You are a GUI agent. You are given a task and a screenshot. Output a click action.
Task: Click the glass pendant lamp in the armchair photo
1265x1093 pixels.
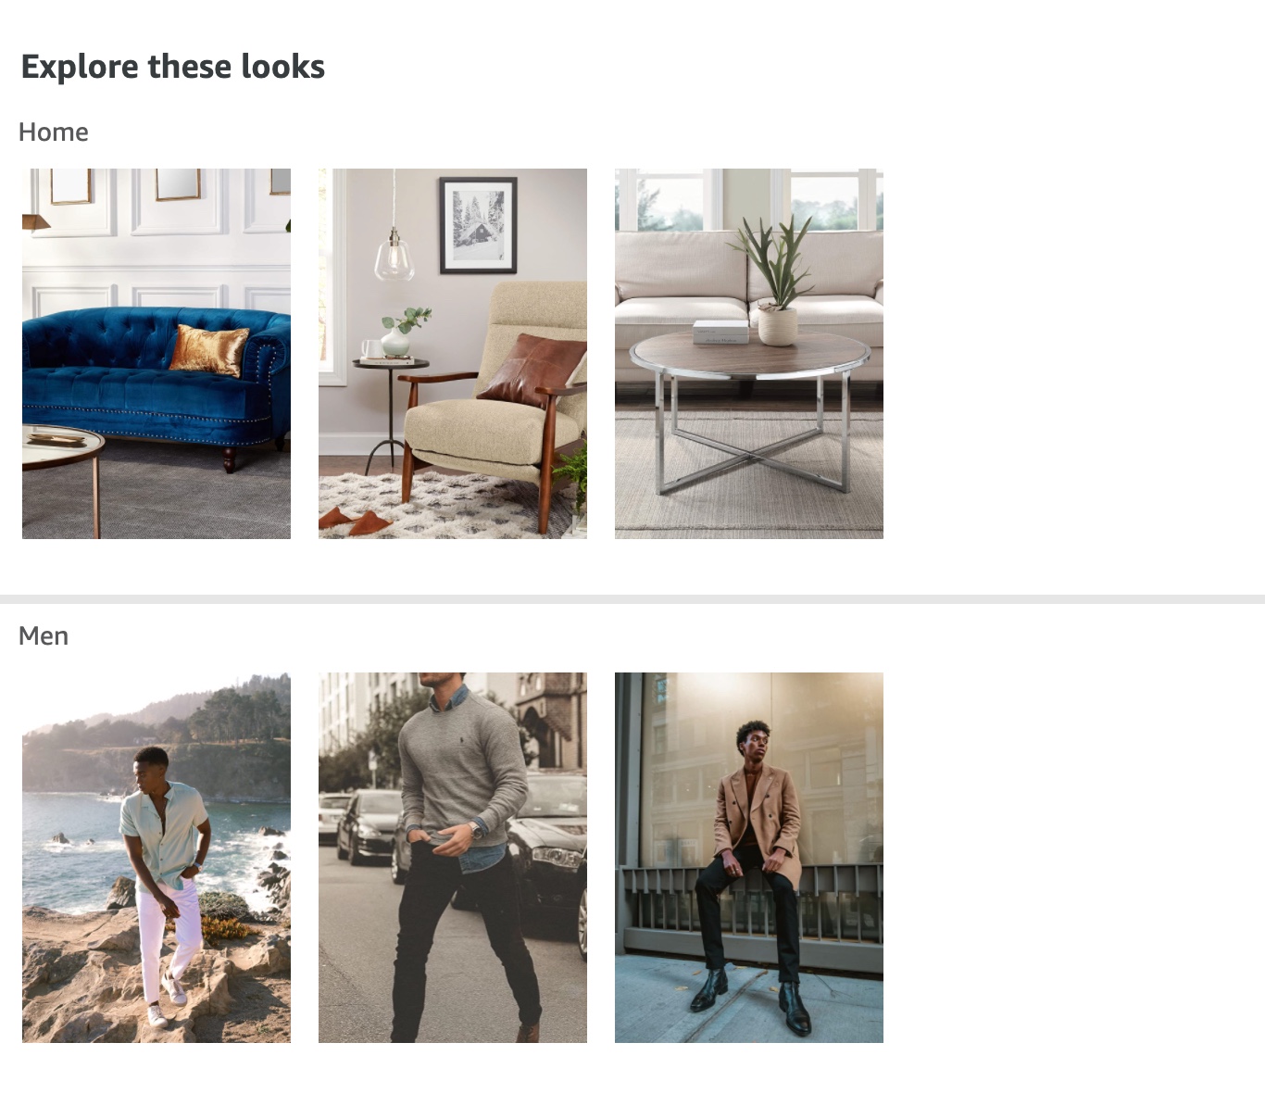(x=394, y=255)
